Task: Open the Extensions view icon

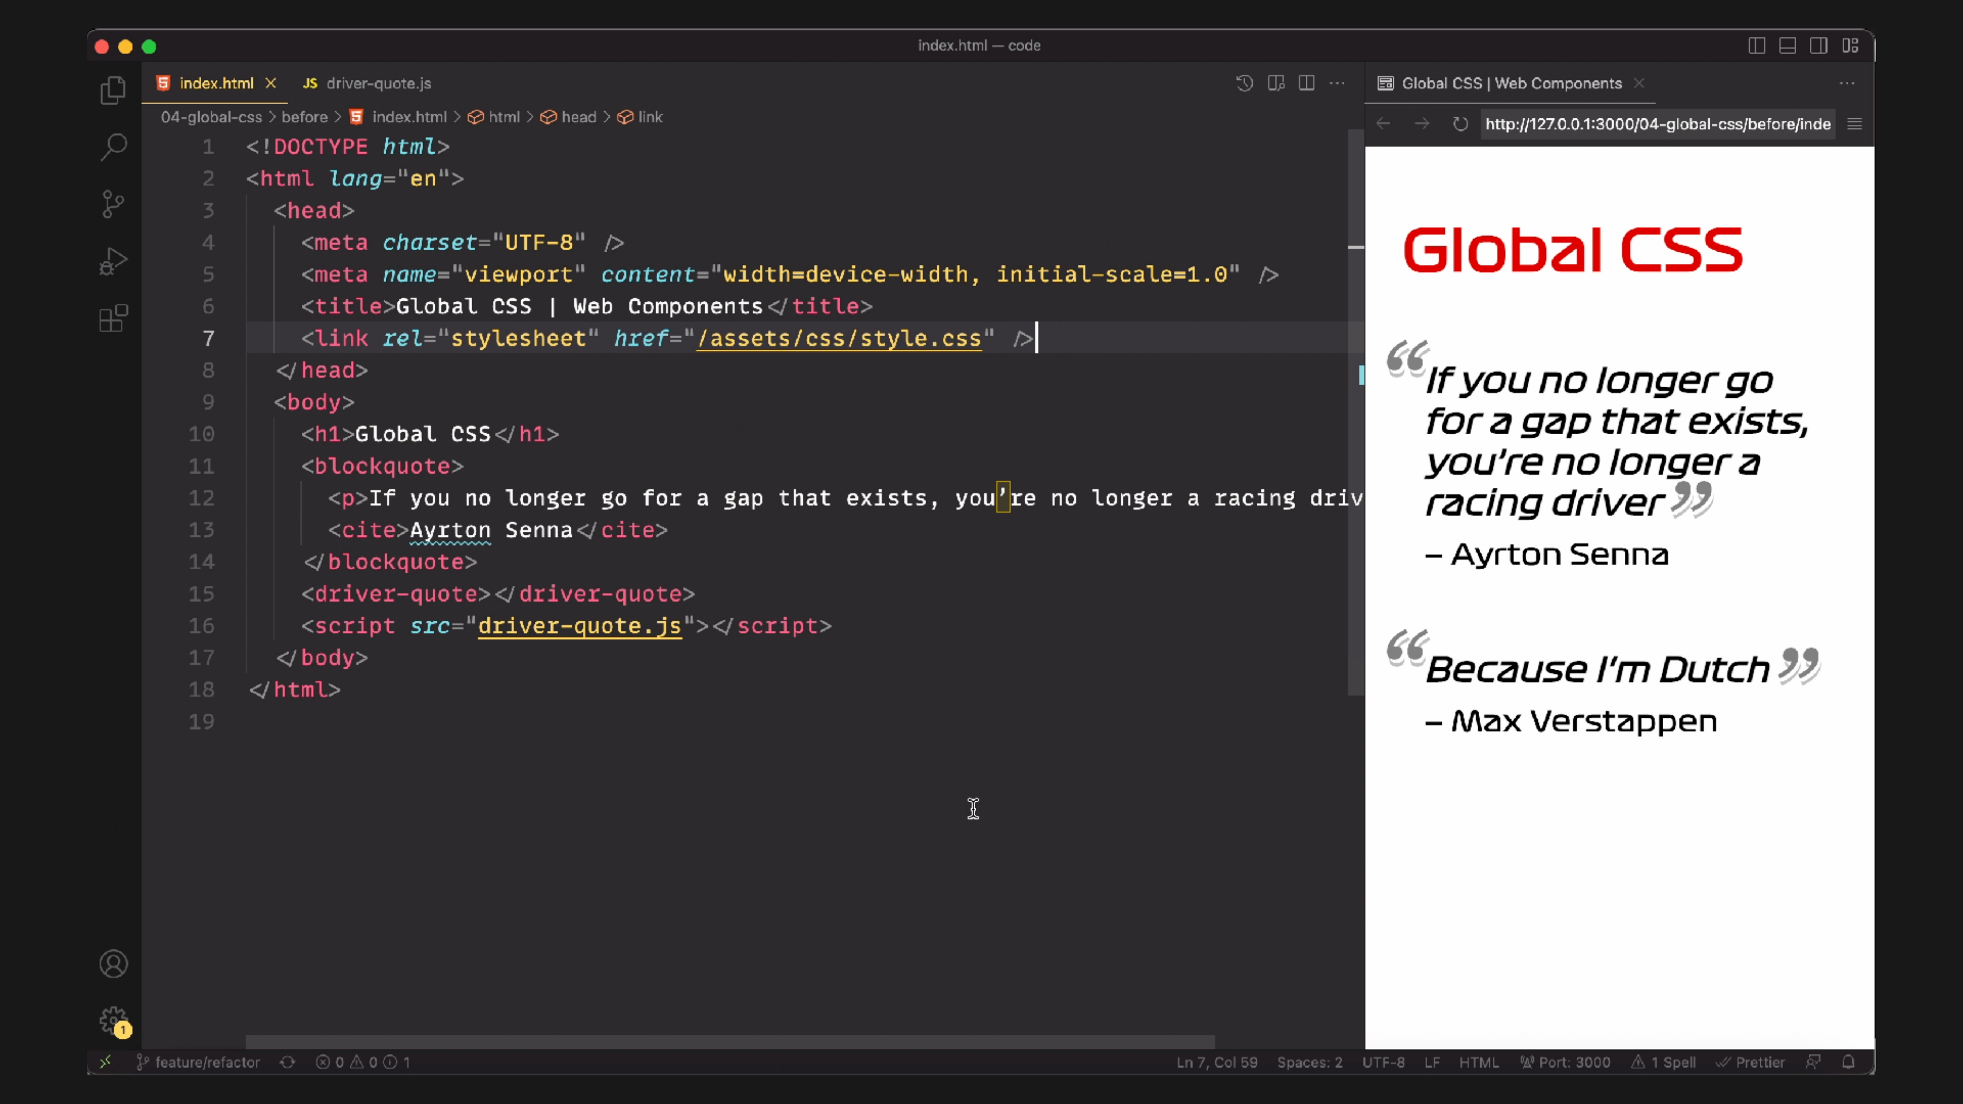Action: (113, 318)
